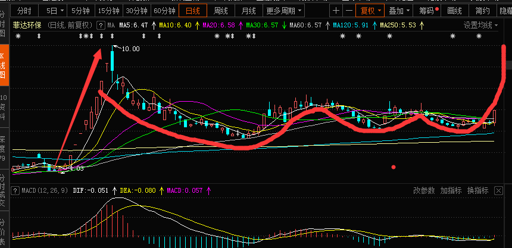Open the 深度 sidebar entry
This screenshot has height=248, width=512.
tap(3, 149)
